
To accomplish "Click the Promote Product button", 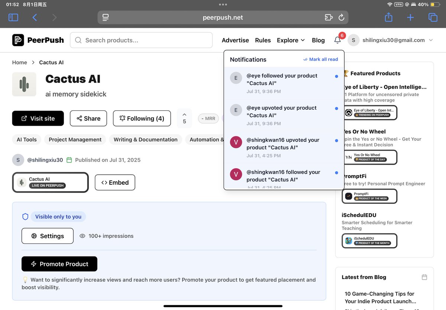I will (x=59, y=264).
